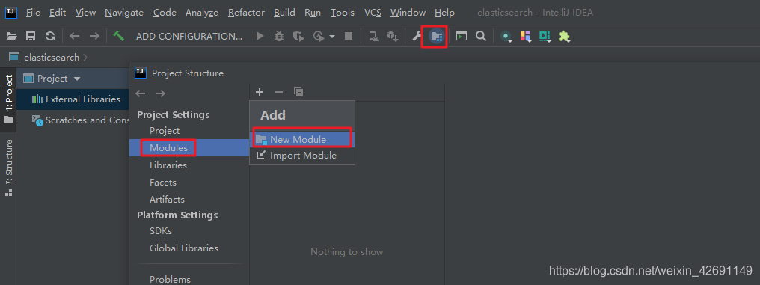Screen dimensions: 760x285
Task: Select Facets under Project Settings
Action: 163,183
